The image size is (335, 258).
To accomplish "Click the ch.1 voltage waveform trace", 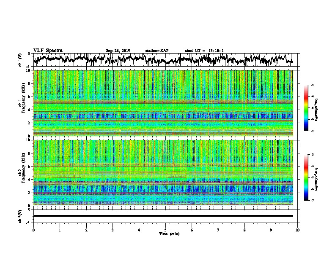I will point(163,59).
